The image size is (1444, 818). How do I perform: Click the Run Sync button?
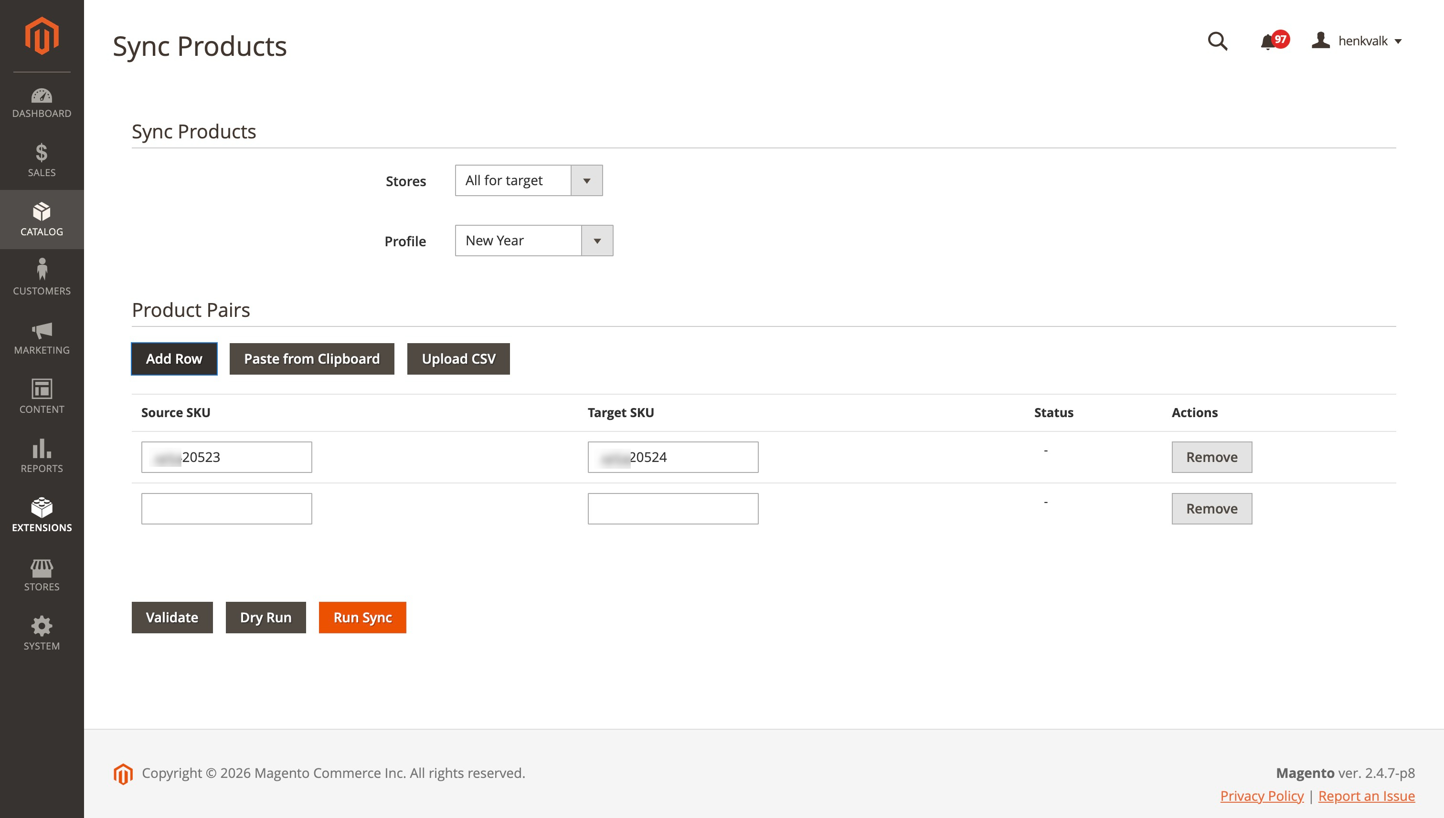362,617
